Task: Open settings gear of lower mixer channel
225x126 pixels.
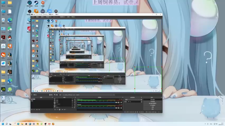Action: coord(121,108)
